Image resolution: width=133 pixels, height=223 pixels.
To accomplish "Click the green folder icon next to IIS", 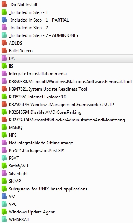I will point(4,66).
